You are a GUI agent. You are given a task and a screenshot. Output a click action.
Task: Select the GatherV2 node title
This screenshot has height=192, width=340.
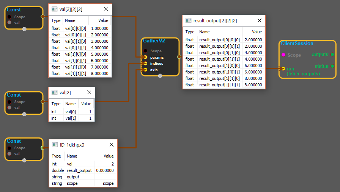(154, 41)
